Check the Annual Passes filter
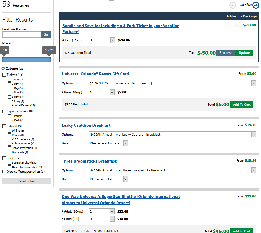 pos(9,105)
